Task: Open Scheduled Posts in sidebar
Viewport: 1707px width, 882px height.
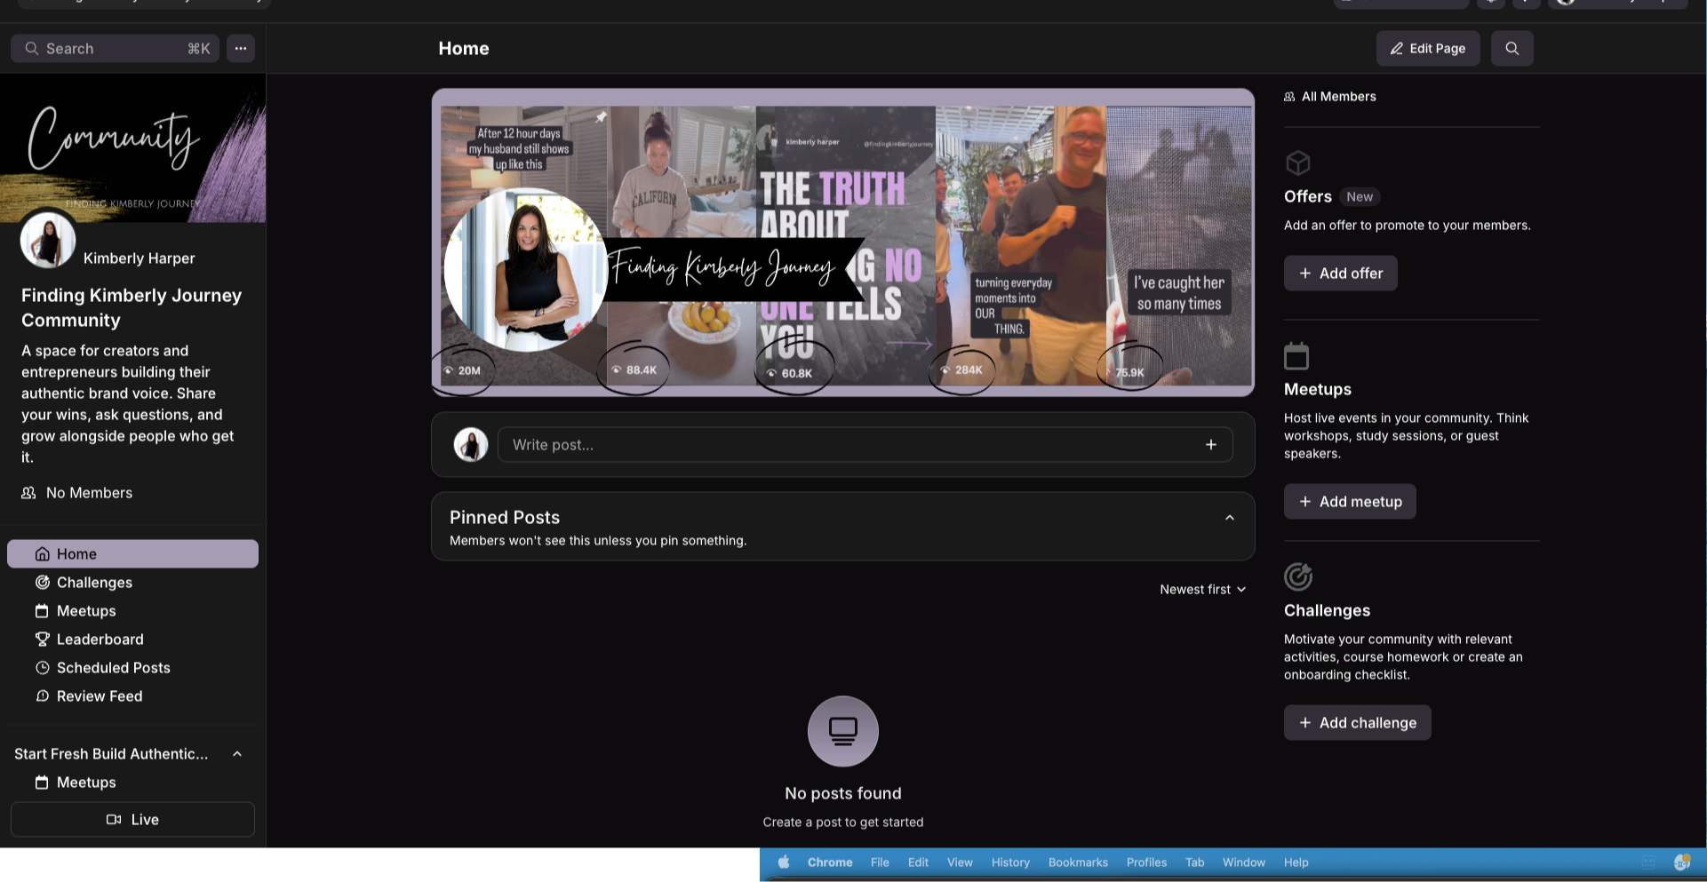Action: coord(132,668)
